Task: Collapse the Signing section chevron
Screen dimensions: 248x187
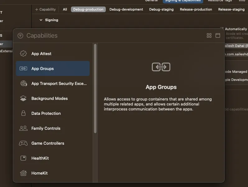Action: 41,20
